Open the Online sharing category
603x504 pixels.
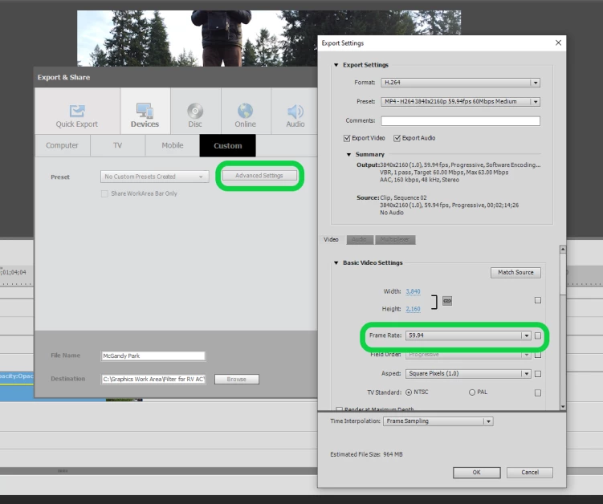(246, 111)
